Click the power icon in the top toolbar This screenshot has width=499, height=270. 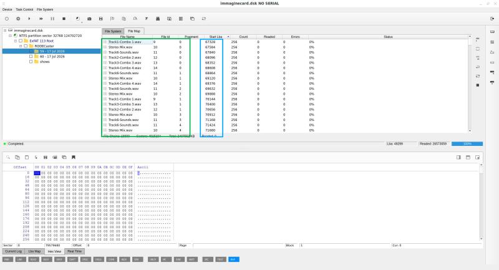[x=7, y=19]
